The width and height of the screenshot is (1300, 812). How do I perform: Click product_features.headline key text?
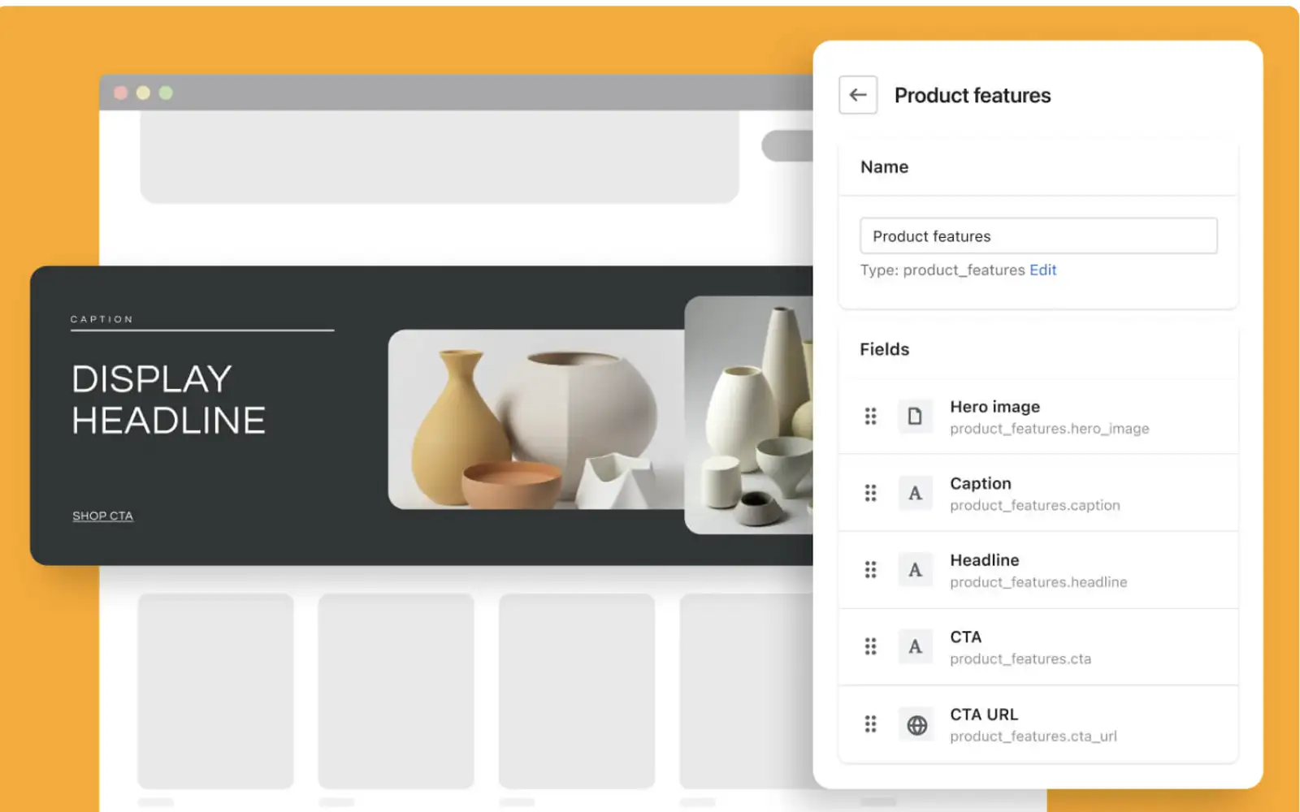click(x=1038, y=582)
